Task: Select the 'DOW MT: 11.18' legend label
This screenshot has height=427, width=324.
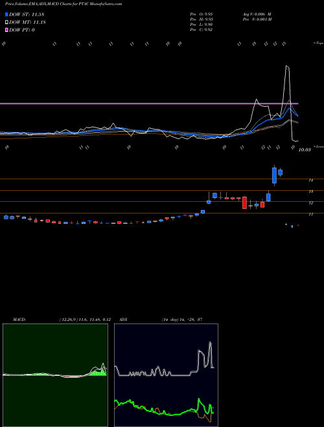Action: pos(27,23)
